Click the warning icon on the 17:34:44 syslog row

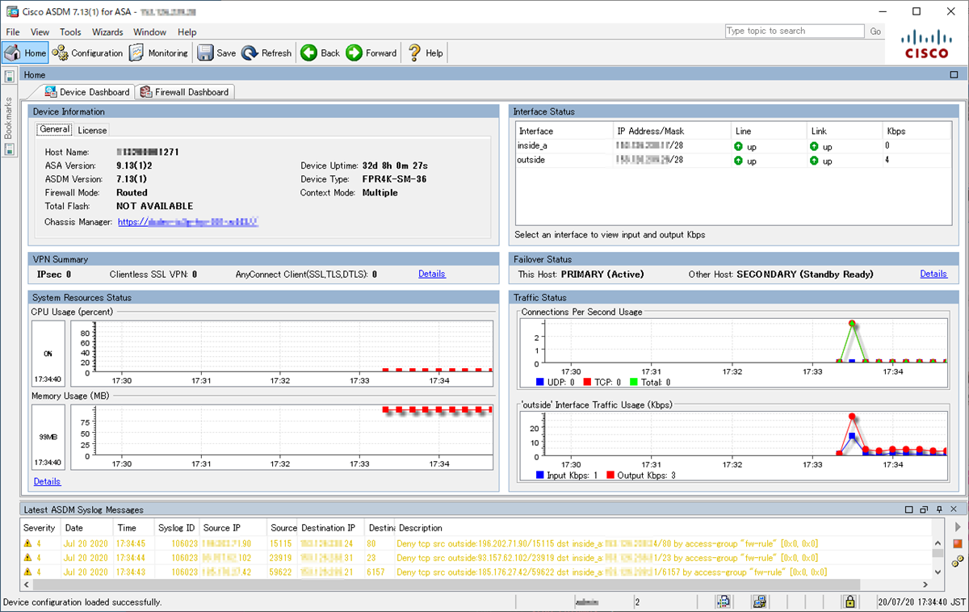pos(27,558)
